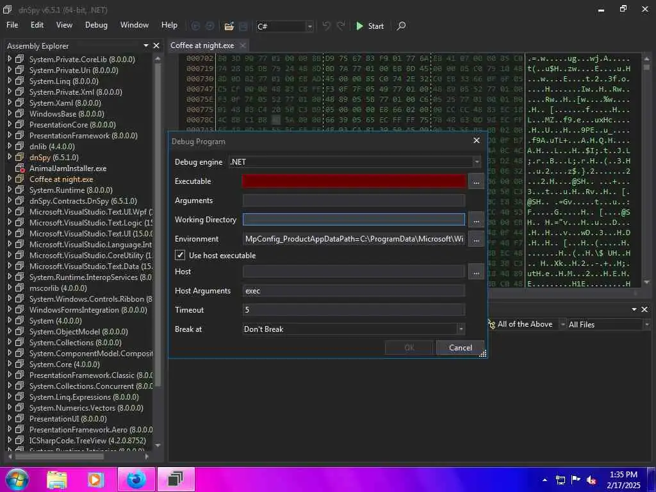Click the Open file toolbar icon

pos(229,26)
